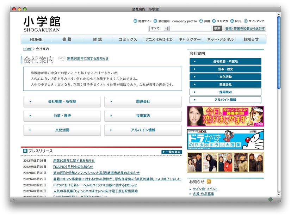291x216 pixels.
Task: Select コミックス in the navigation bar
Action: pos(128,39)
